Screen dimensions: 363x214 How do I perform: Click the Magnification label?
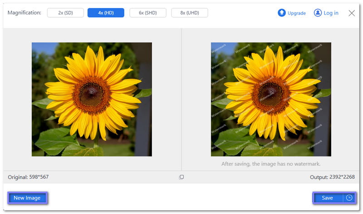coord(25,13)
